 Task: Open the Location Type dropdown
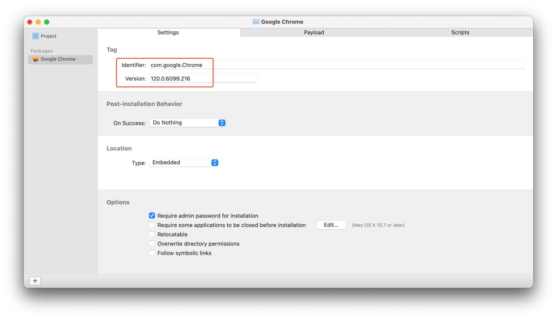[184, 163]
